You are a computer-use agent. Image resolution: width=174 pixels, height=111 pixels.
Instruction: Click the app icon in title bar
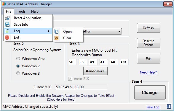point(4,4)
